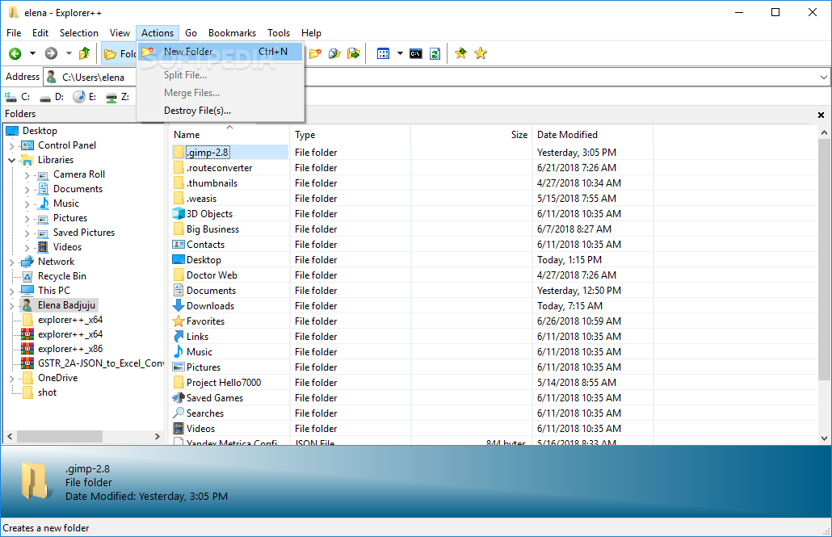Image resolution: width=832 pixels, height=537 pixels.
Task: Collapse the Libraries tree node
Action: (x=11, y=160)
